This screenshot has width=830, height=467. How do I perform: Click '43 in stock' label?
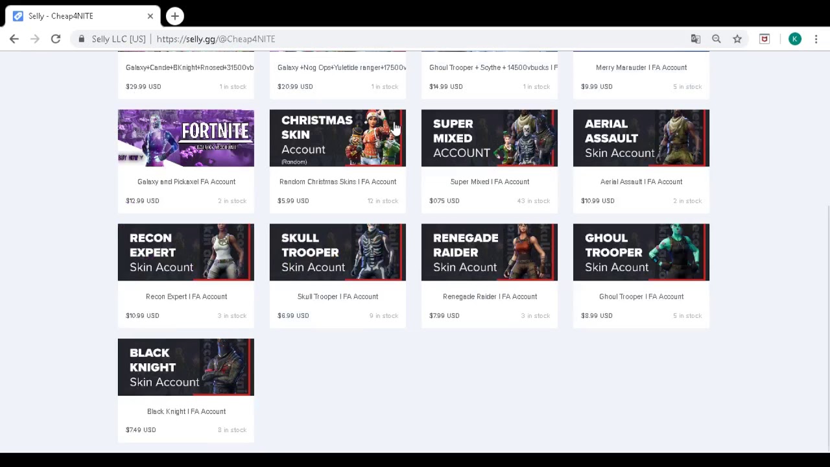(534, 201)
